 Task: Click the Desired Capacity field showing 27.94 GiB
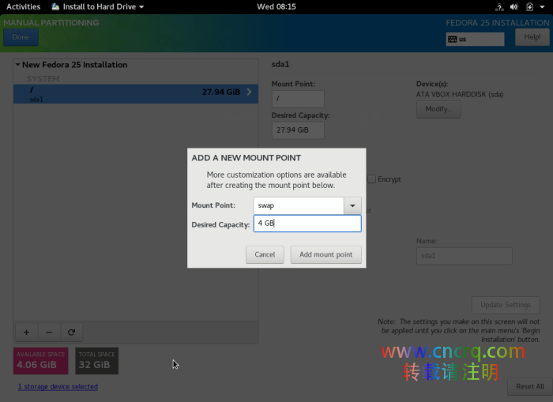click(298, 130)
